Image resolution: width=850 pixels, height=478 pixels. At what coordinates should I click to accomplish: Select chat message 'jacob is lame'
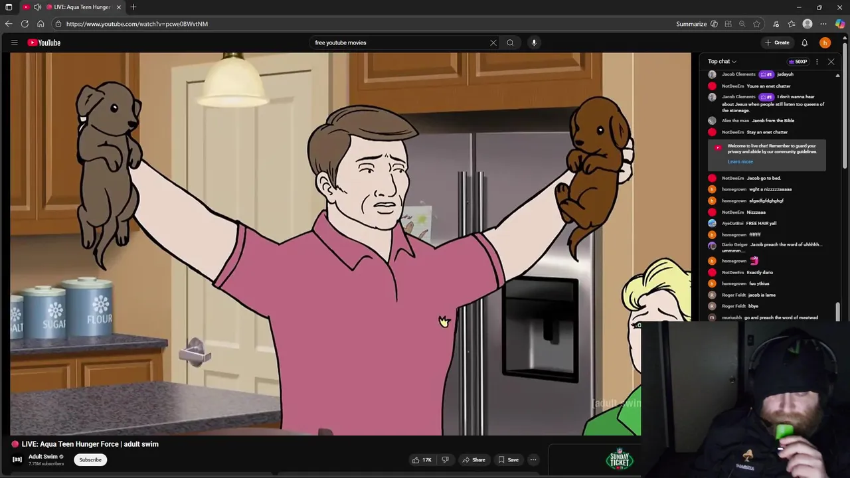[x=762, y=295]
